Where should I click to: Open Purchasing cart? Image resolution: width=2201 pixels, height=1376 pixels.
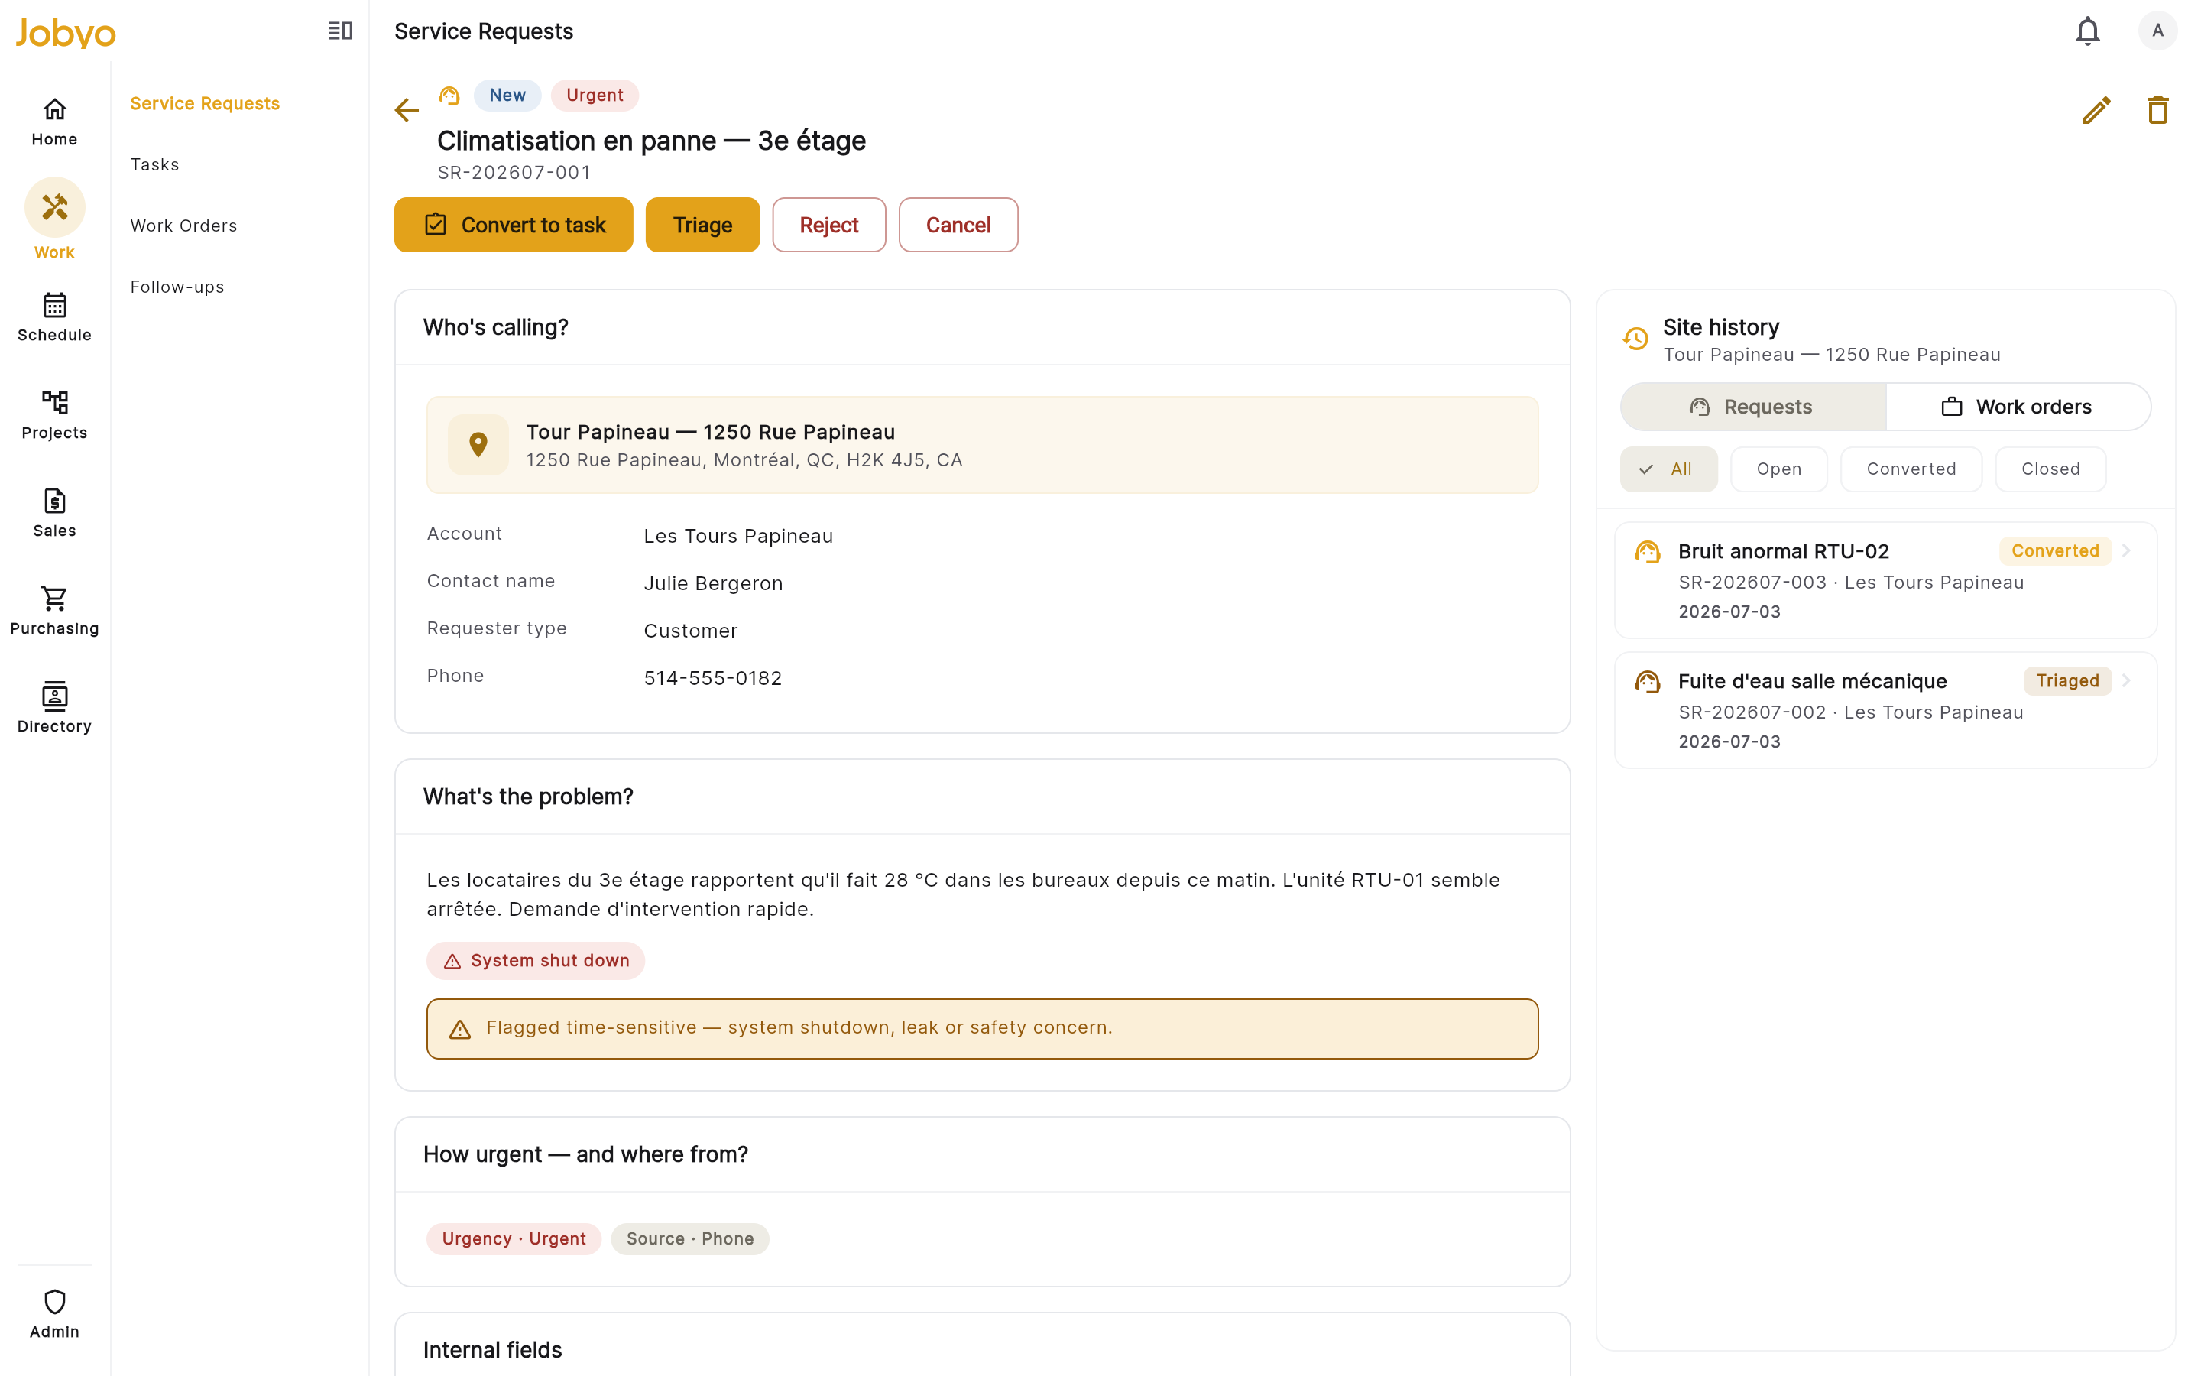tap(54, 611)
